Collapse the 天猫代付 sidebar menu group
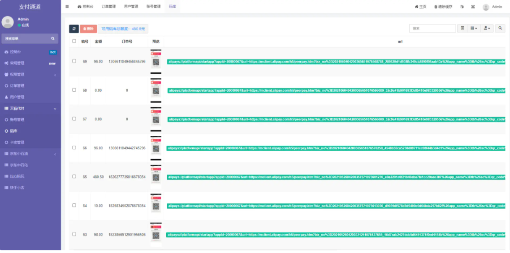The image size is (510, 253). coord(29,109)
